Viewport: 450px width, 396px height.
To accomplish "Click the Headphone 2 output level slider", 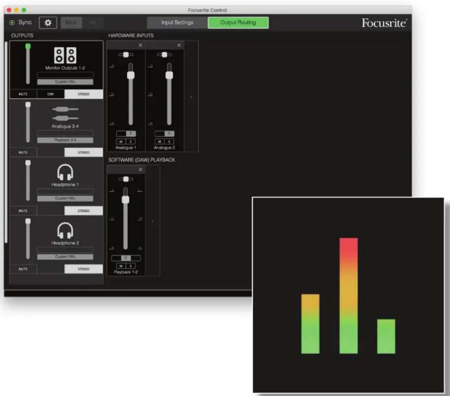I will pos(28,239).
